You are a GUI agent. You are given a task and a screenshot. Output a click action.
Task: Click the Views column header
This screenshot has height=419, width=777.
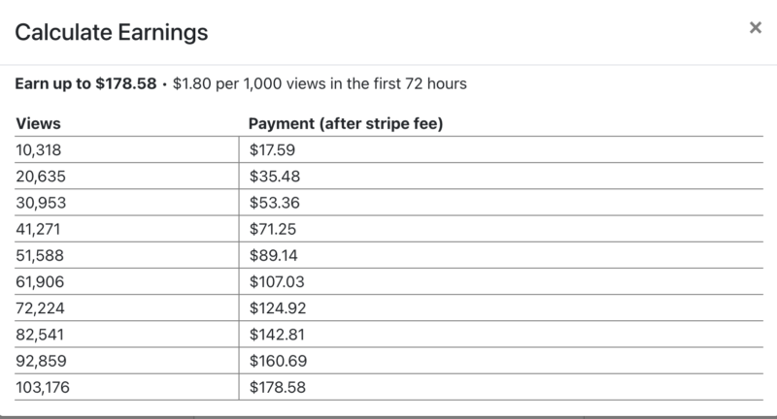tap(37, 124)
